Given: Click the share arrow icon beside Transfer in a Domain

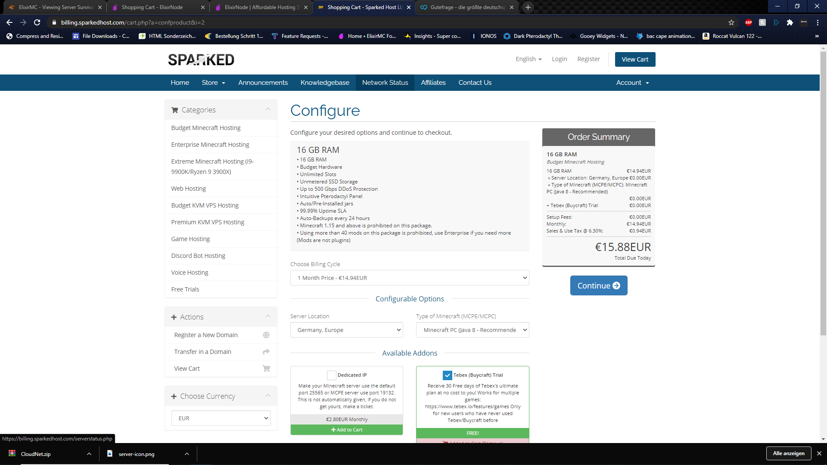Looking at the screenshot, I should (266, 352).
